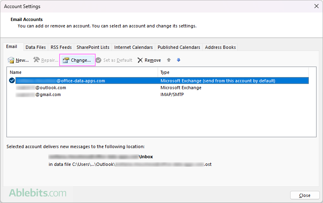This screenshot has width=323, height=203.
Task: Open the SharePoint Lists tab
Action: point(93,47)
